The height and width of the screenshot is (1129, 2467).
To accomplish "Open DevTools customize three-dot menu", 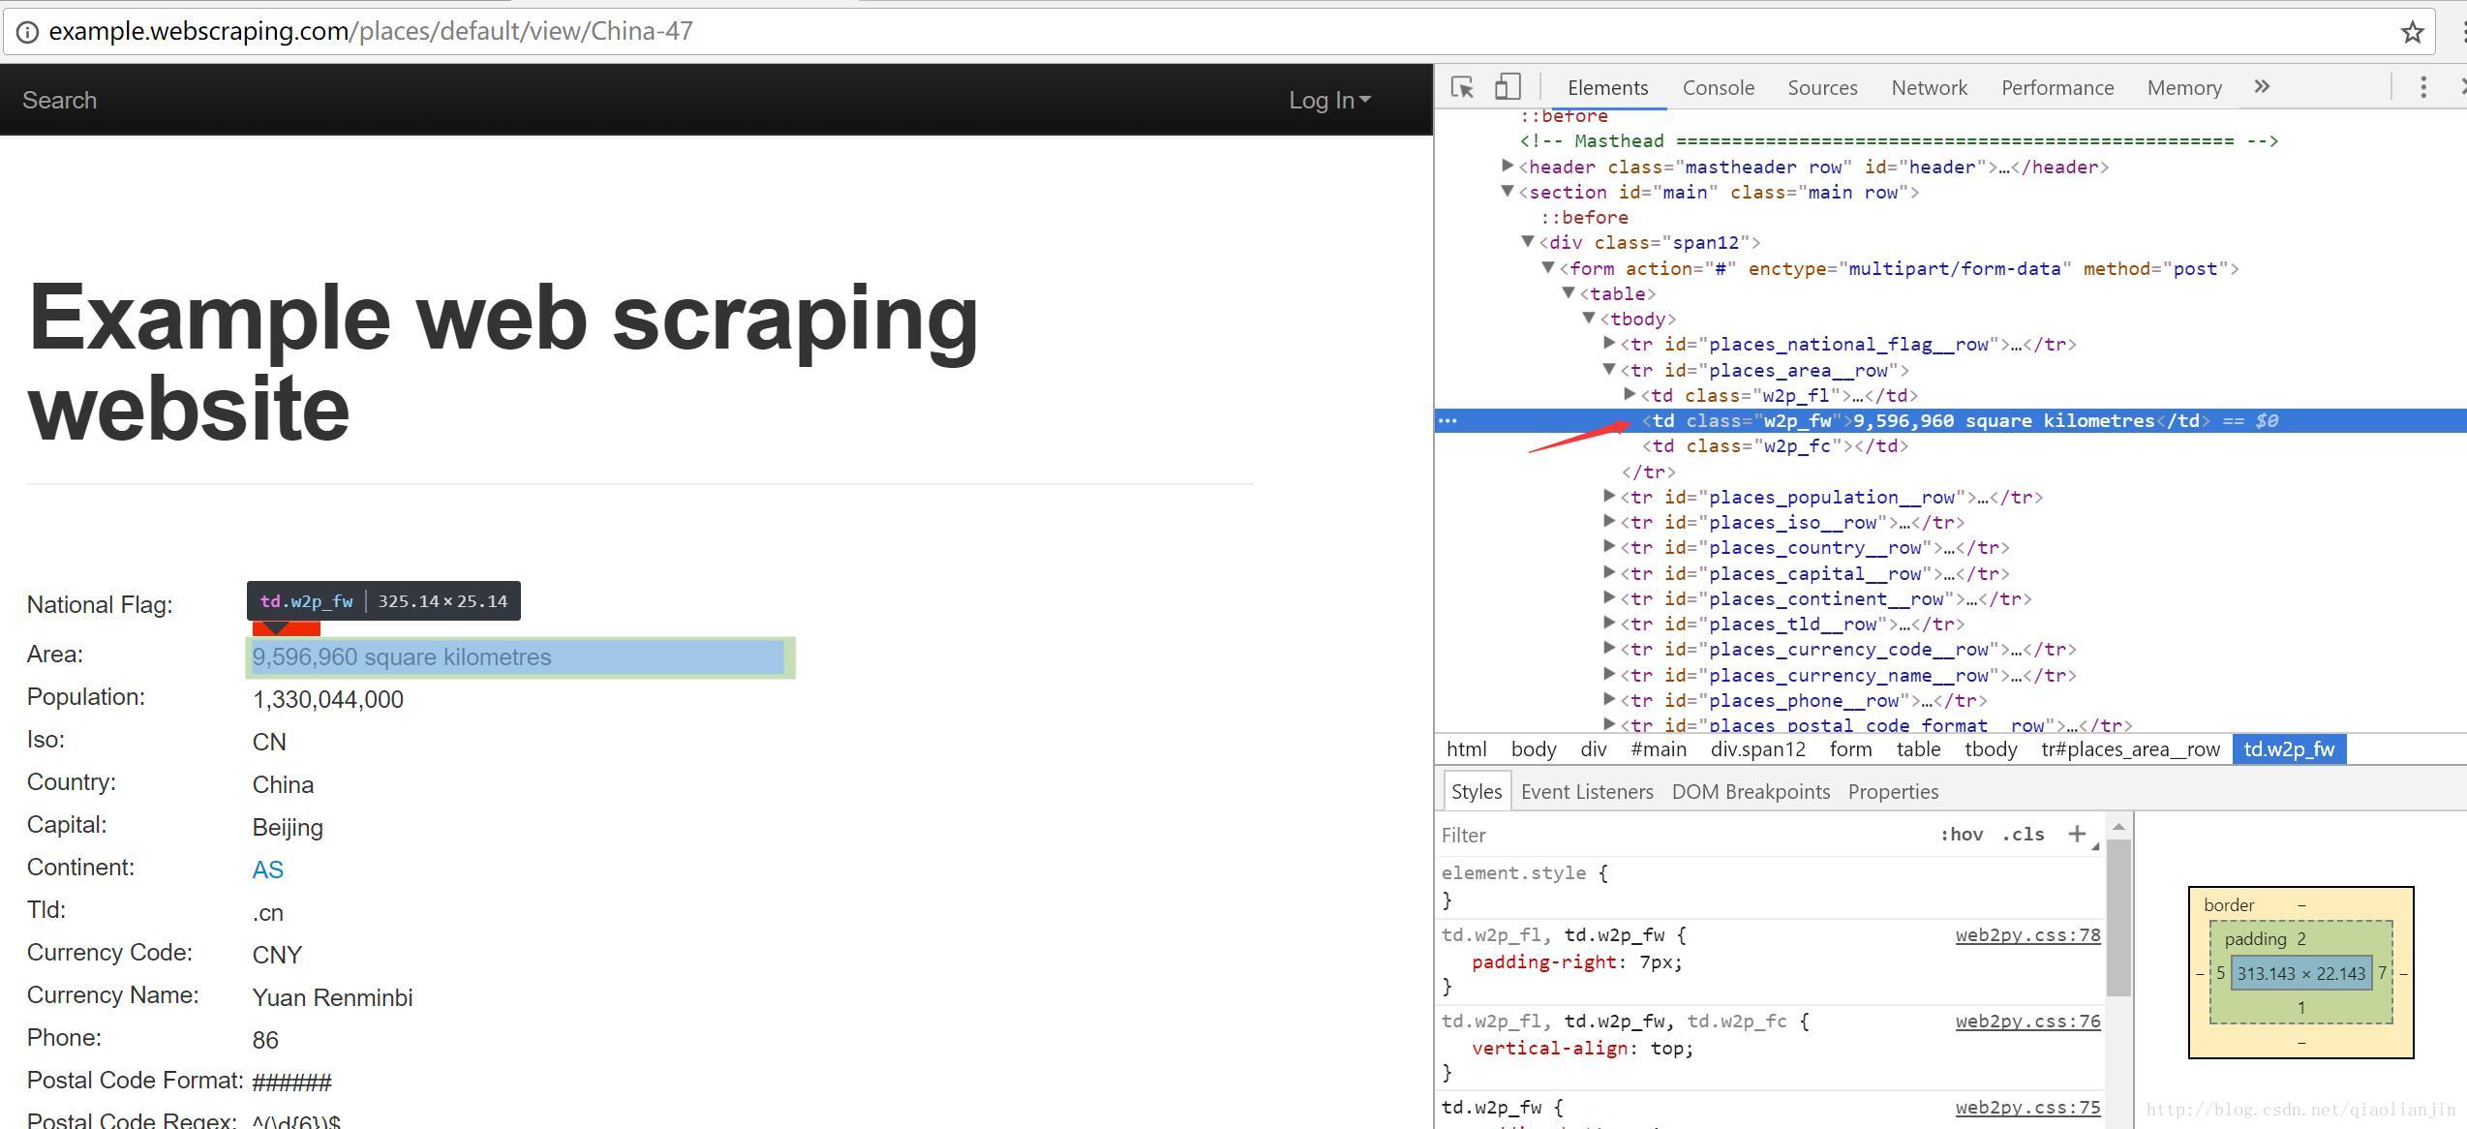I will tap(2423, 87).
